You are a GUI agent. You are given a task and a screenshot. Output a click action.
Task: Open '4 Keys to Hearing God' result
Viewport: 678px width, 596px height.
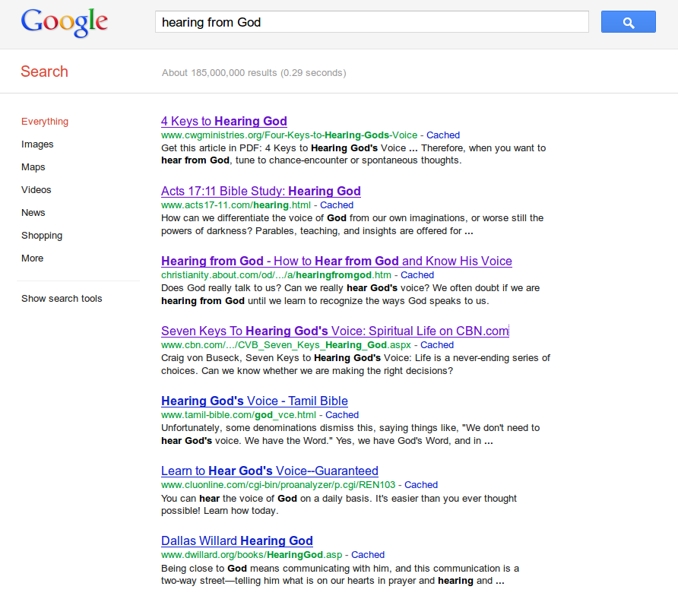(x=224, y=121)
